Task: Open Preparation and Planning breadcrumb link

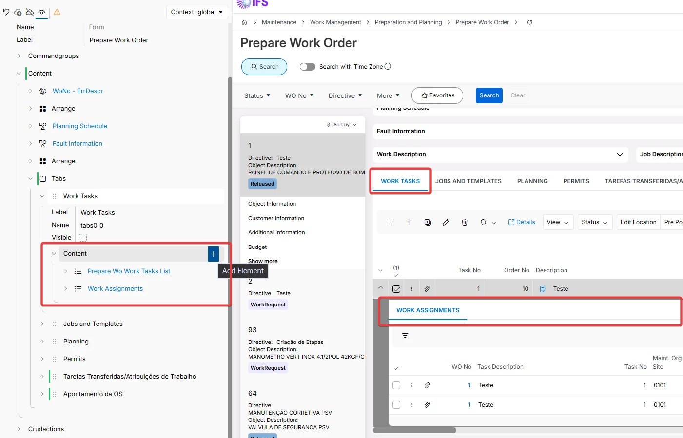Action: (x=408, y=22)
